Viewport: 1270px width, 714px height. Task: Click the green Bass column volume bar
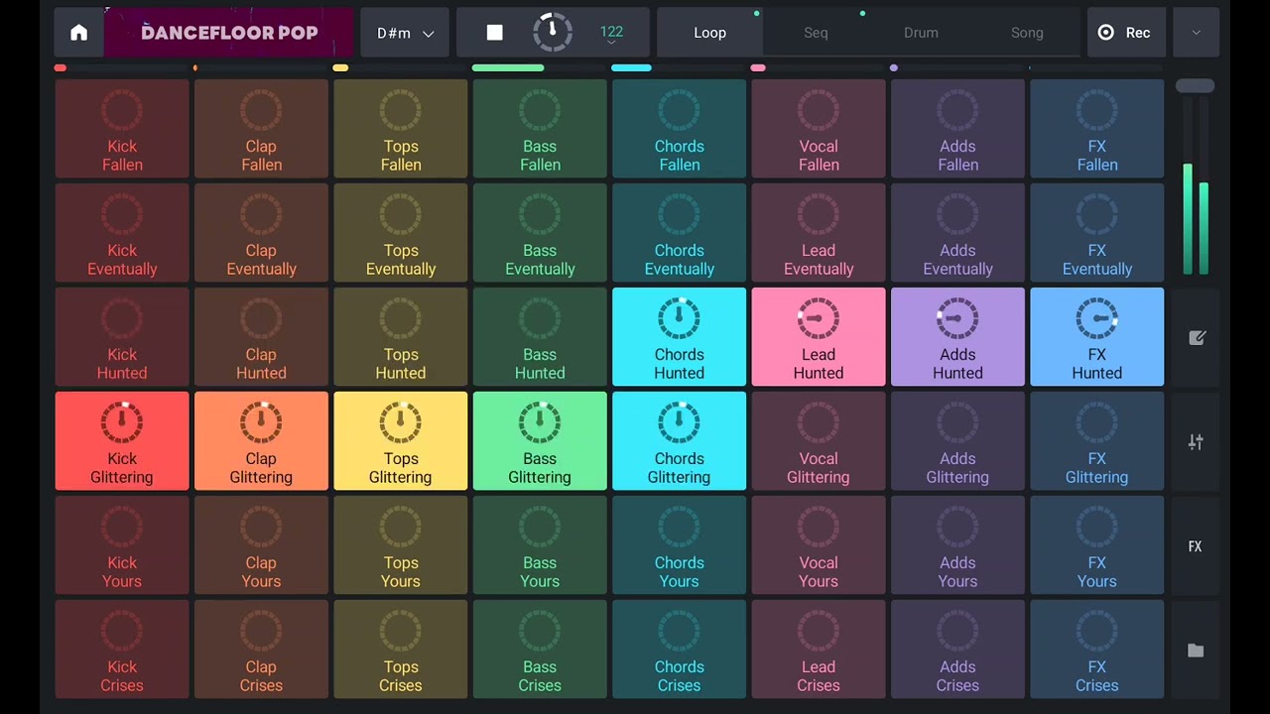(508, 67)
